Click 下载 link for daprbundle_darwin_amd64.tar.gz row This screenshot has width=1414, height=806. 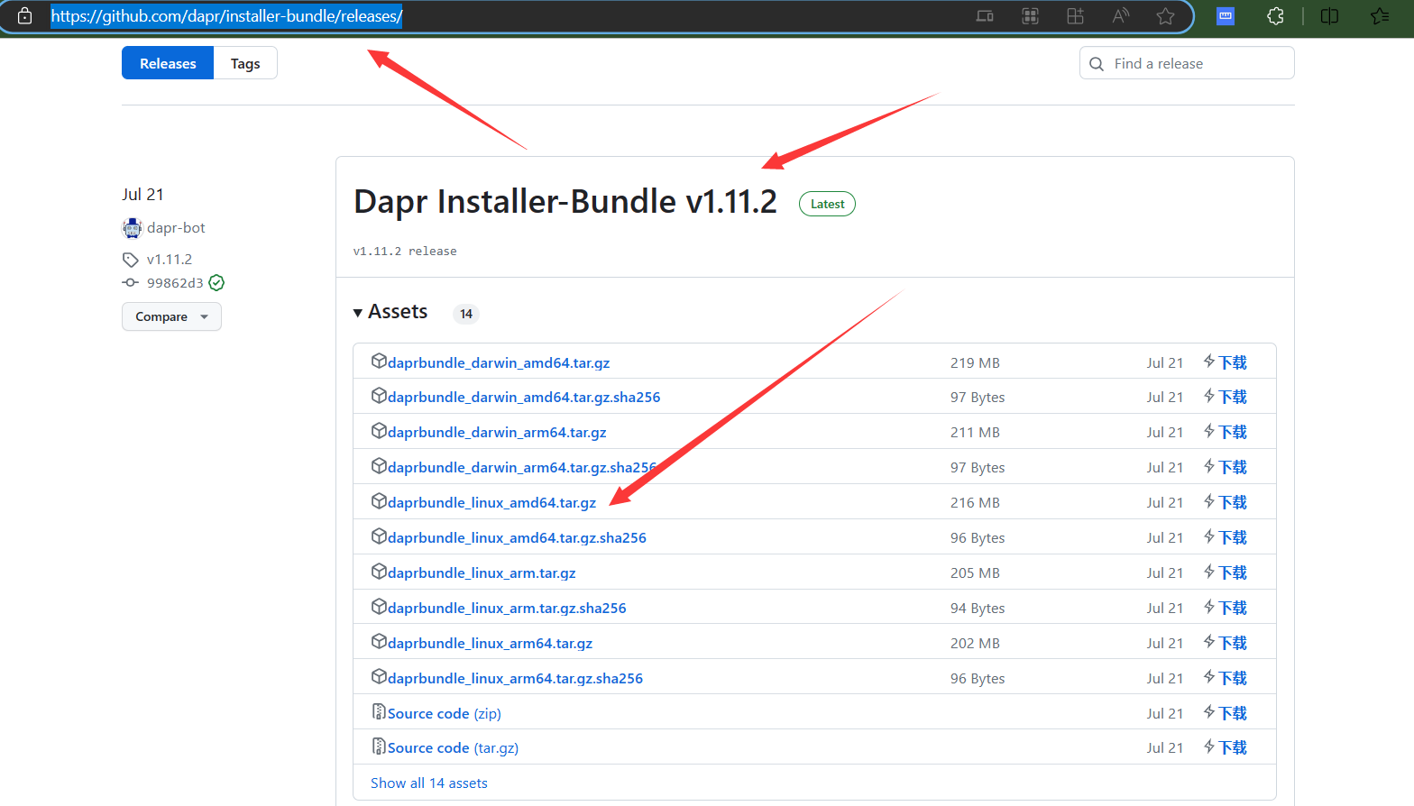coord(1233,362)
